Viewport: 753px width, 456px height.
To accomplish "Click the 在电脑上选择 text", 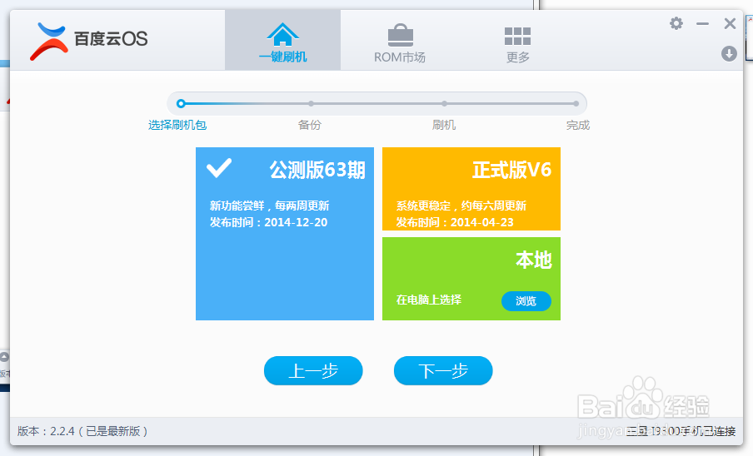I will coord(429,300).
